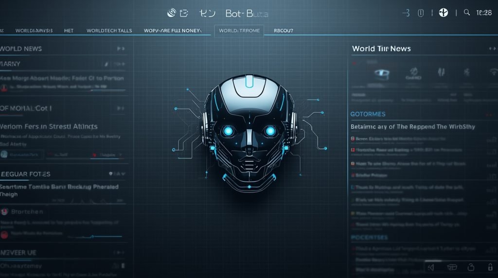This screenshot has height=278, width=498.
Task: Click the round compass icon in top bar
Action: 443,13
